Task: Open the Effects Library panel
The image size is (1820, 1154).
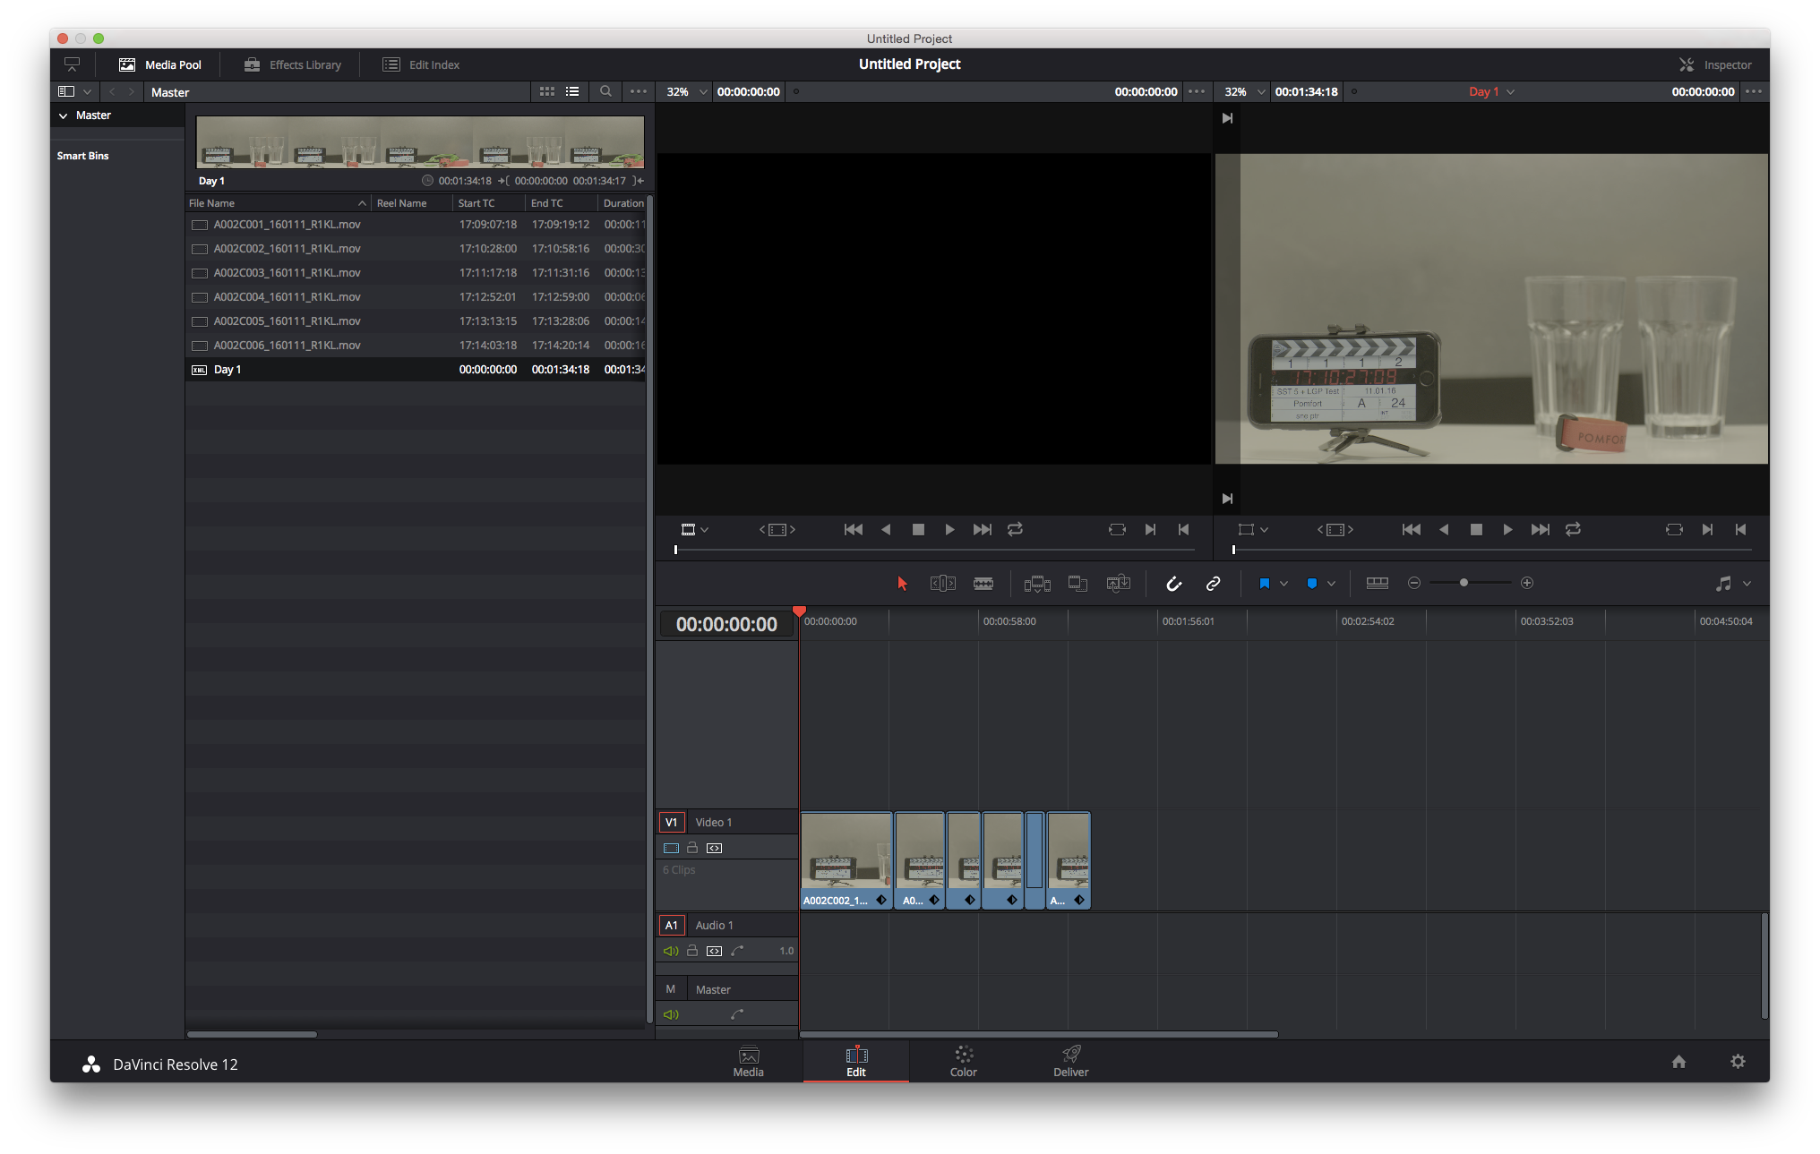Action: click(293, 64)
